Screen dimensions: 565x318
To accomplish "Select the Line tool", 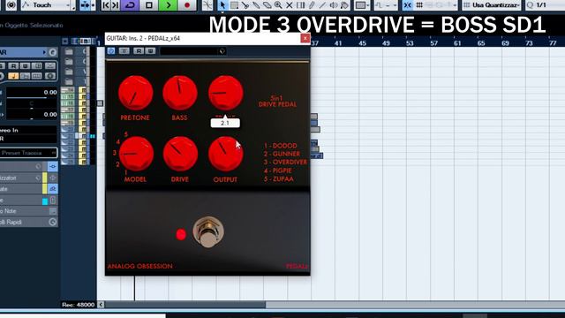I will pyautogui.click(x=322, y=5).
